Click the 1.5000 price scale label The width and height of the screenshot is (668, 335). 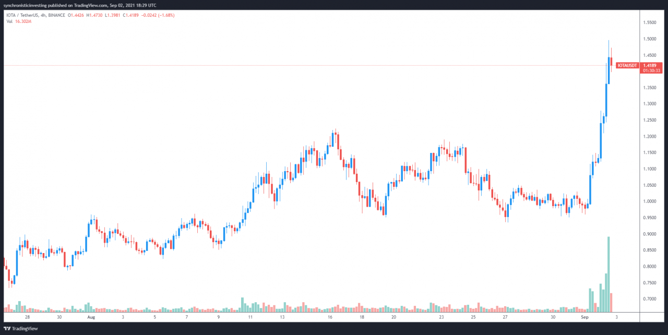click(x=650, y=39)
